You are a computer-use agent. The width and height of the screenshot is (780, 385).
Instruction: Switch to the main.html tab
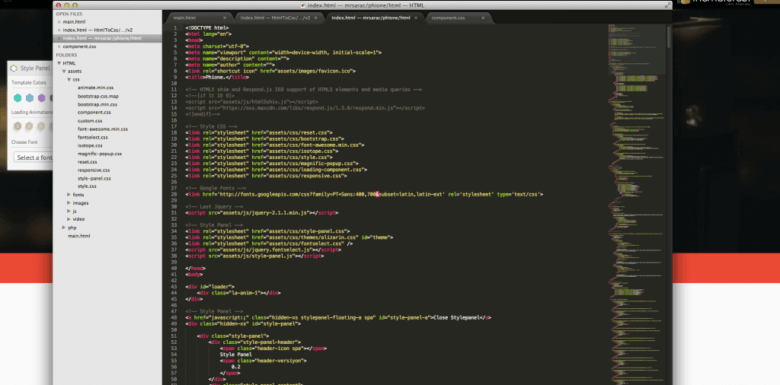199,18
